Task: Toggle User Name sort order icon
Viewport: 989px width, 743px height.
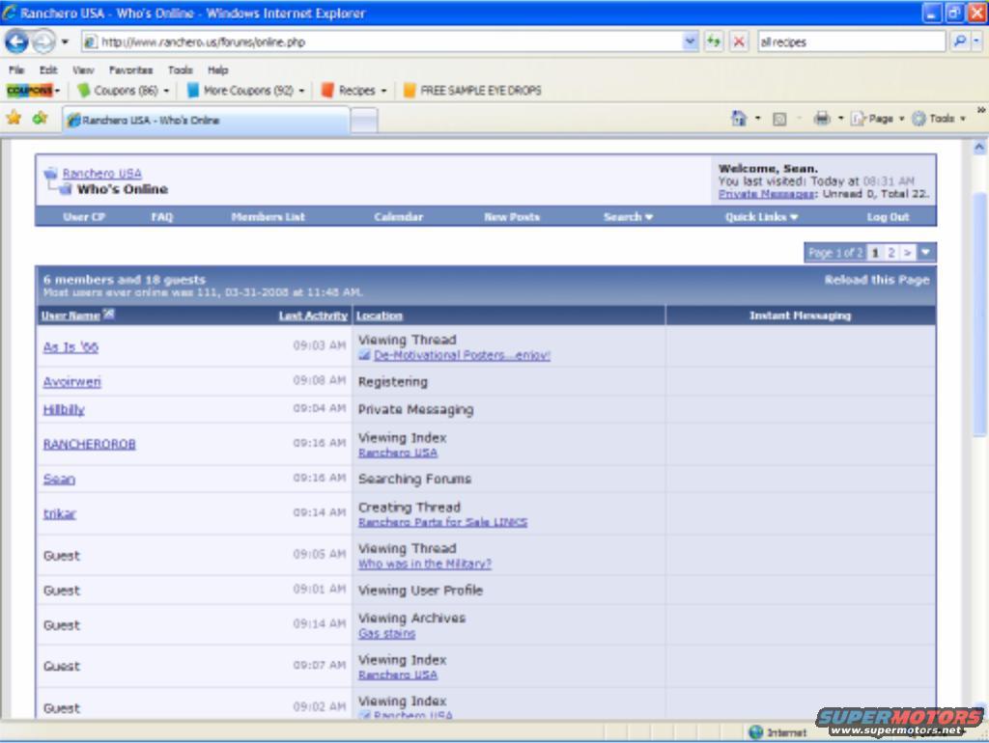Action: (109, 315)
